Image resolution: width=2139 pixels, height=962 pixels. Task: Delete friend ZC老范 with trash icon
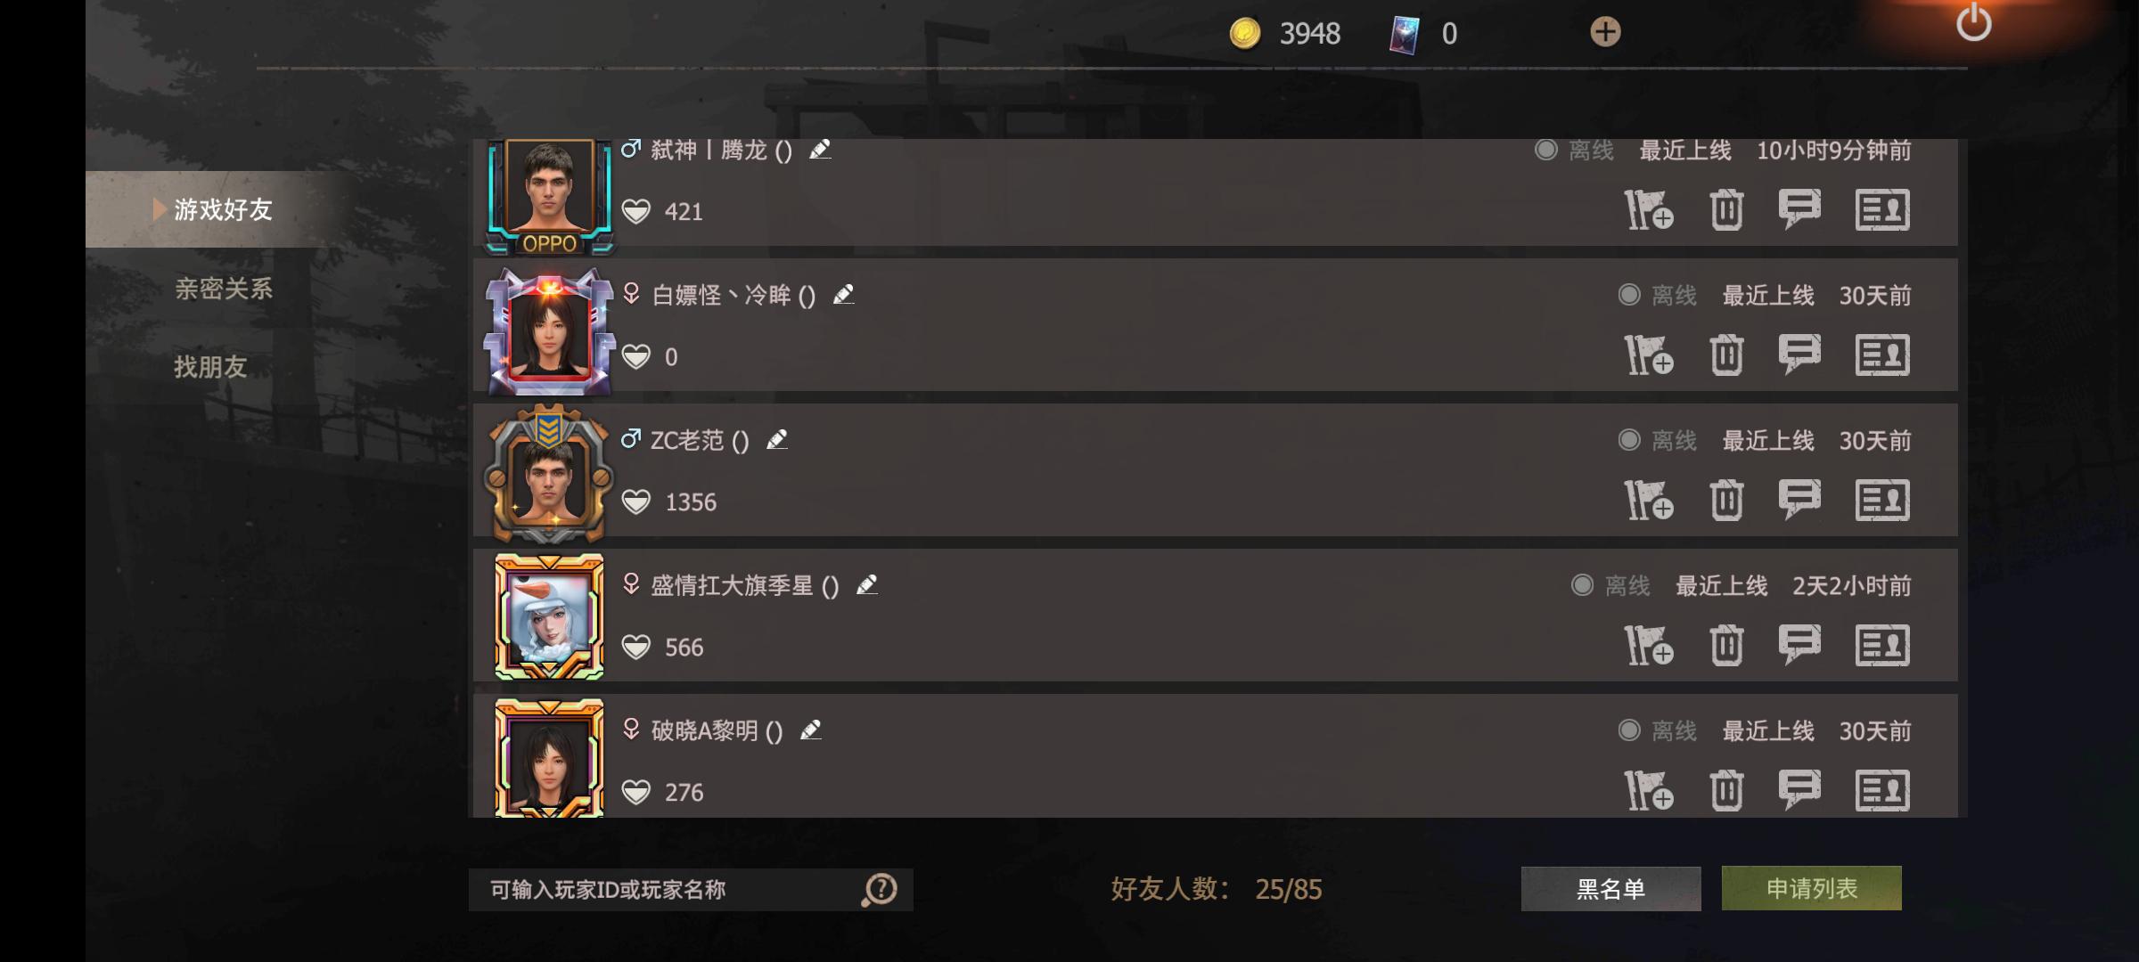coord(1726,501)
